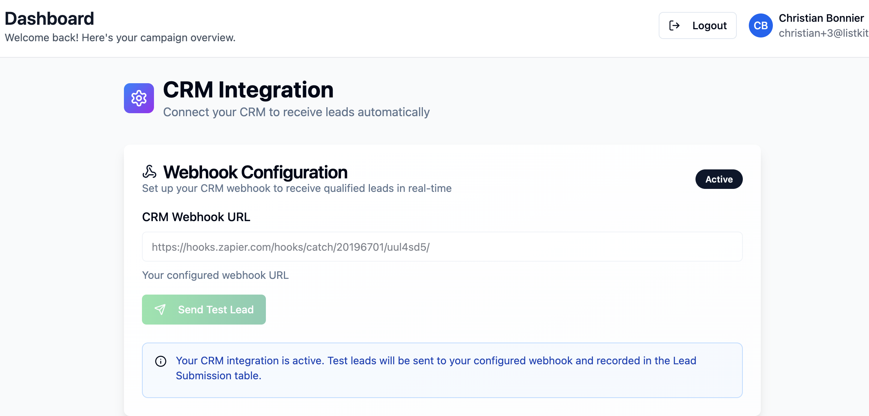The height and width of the screenshot is (416, 869).
Task: Click the Webhook Configuration section title
Action: pyautogui.click(x=255, y=172)
